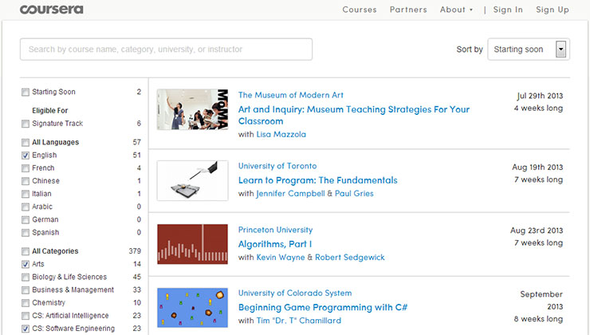The width and height of the screenshot is (590, 335).
Task: Open the Sort by dropdown
Action: [527, 49]
